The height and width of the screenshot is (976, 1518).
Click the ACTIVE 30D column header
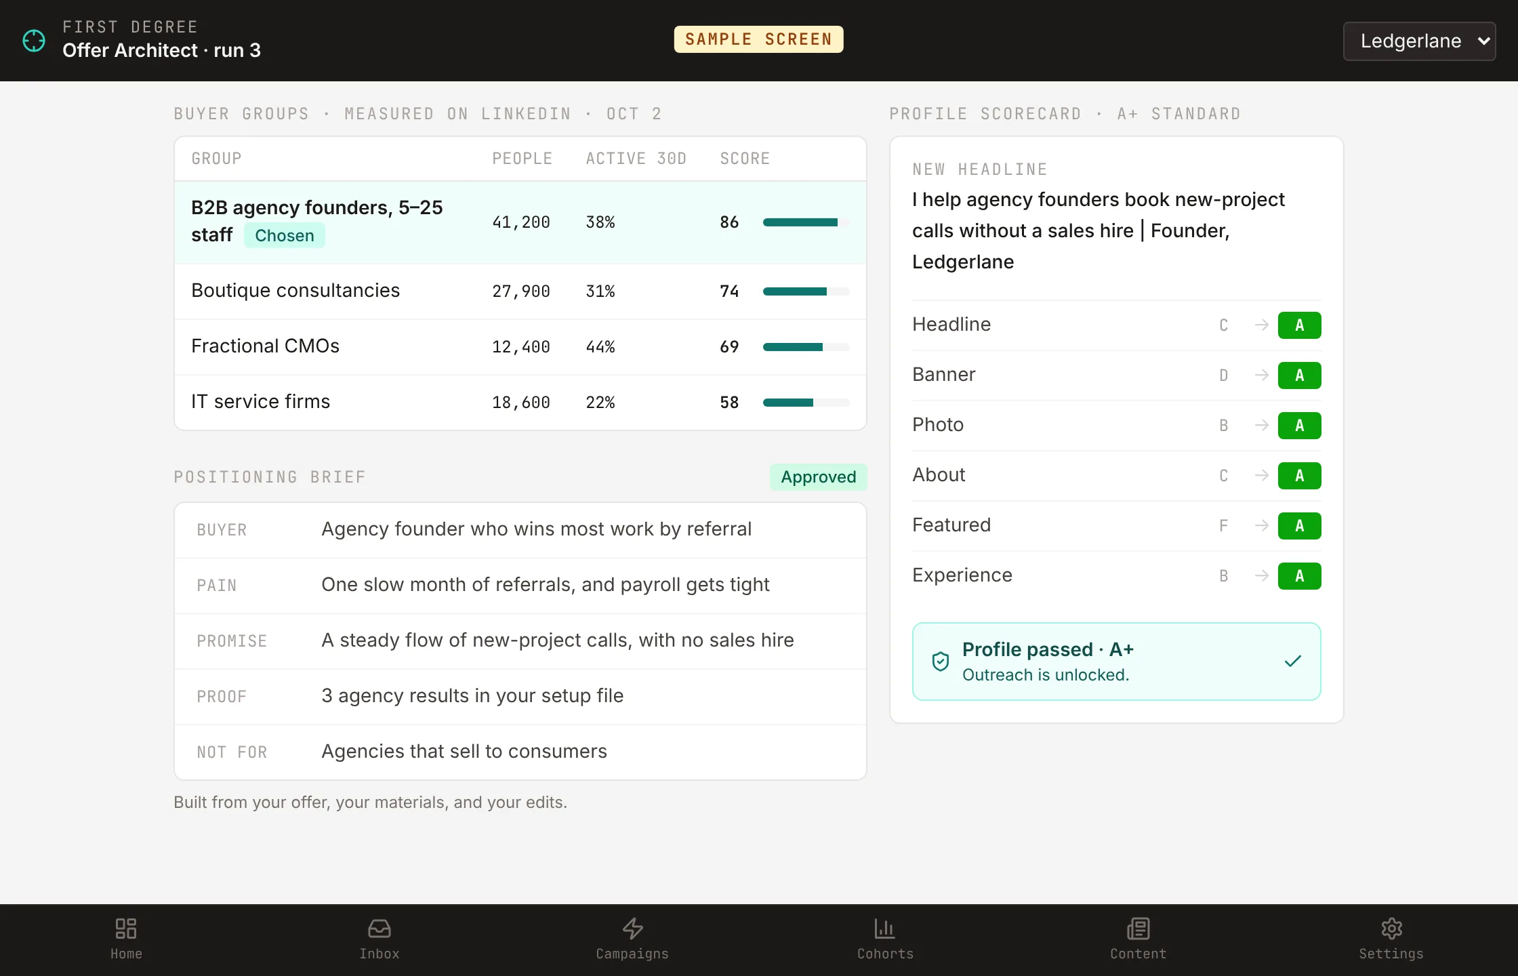636,159
